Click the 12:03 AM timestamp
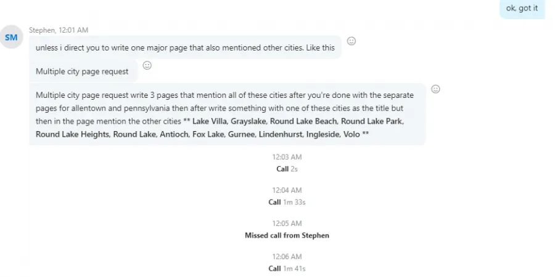Screen dimensions: 555x277 click(287, 157)
